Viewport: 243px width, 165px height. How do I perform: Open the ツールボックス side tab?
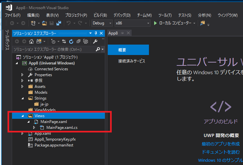(7, 40)
